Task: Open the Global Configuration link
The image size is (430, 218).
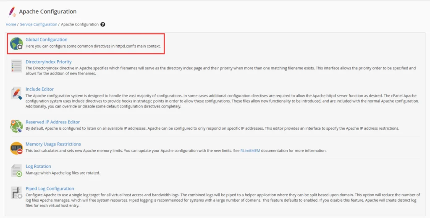Action: click(x=46, y=40)
